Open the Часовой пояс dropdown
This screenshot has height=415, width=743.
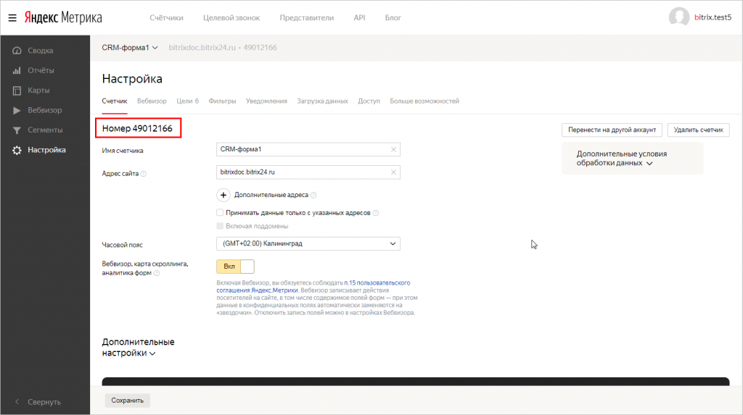point(308,243)
